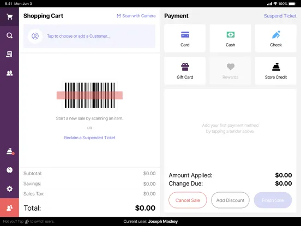Open the receipts/tickets sidebar icon
The width and height of the screenshot is (301, 226).
click(9, 55)
